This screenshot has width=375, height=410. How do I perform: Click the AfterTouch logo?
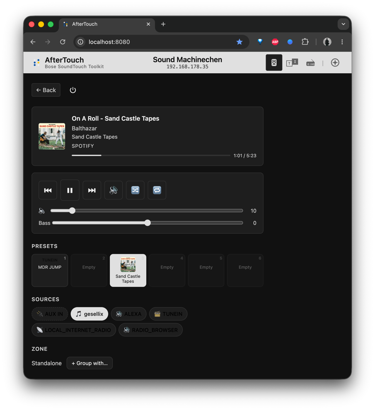(x=36, y=62)
